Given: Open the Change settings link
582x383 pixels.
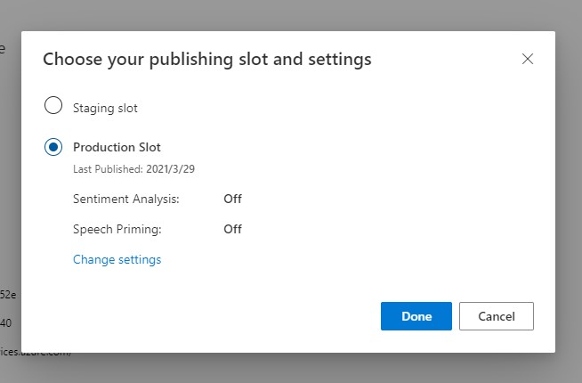Looking at the screenshot, I should point(117,259).
